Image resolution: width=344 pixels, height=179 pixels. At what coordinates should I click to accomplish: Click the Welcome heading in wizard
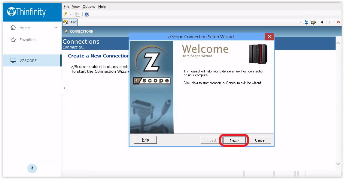205,49
